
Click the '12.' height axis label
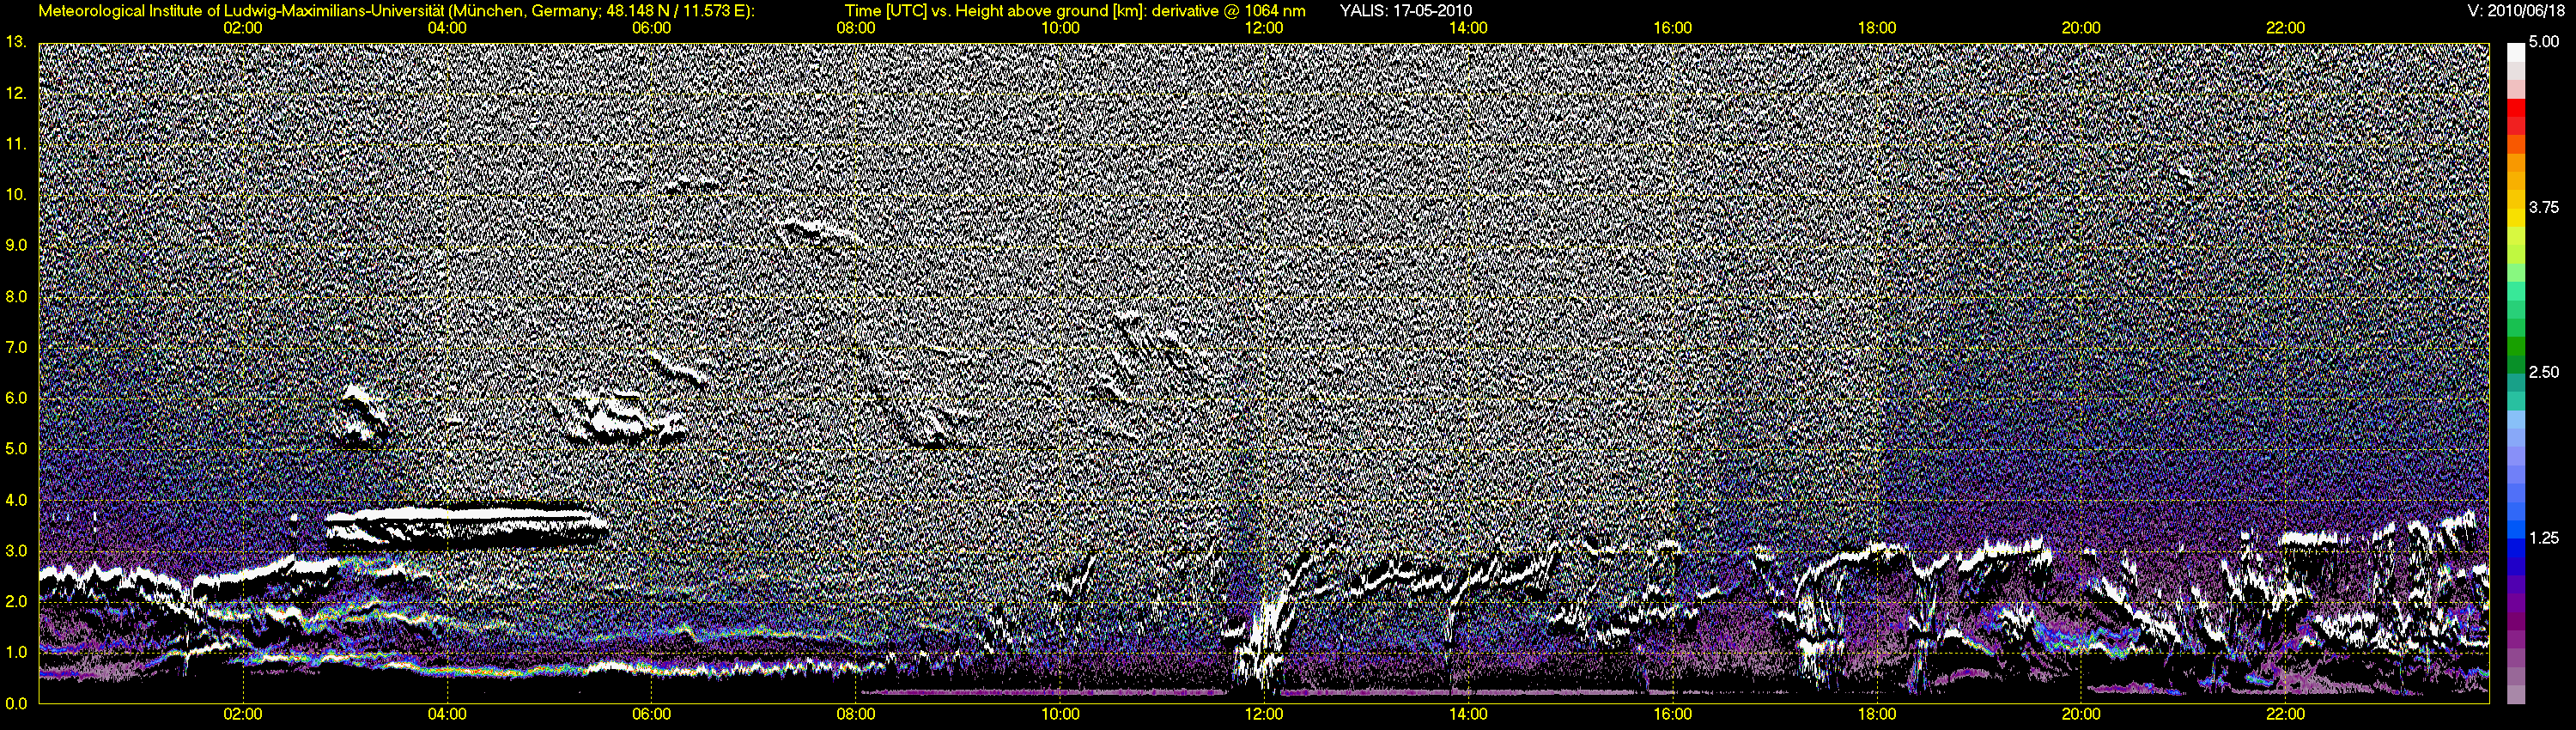(x=15, y=93)
